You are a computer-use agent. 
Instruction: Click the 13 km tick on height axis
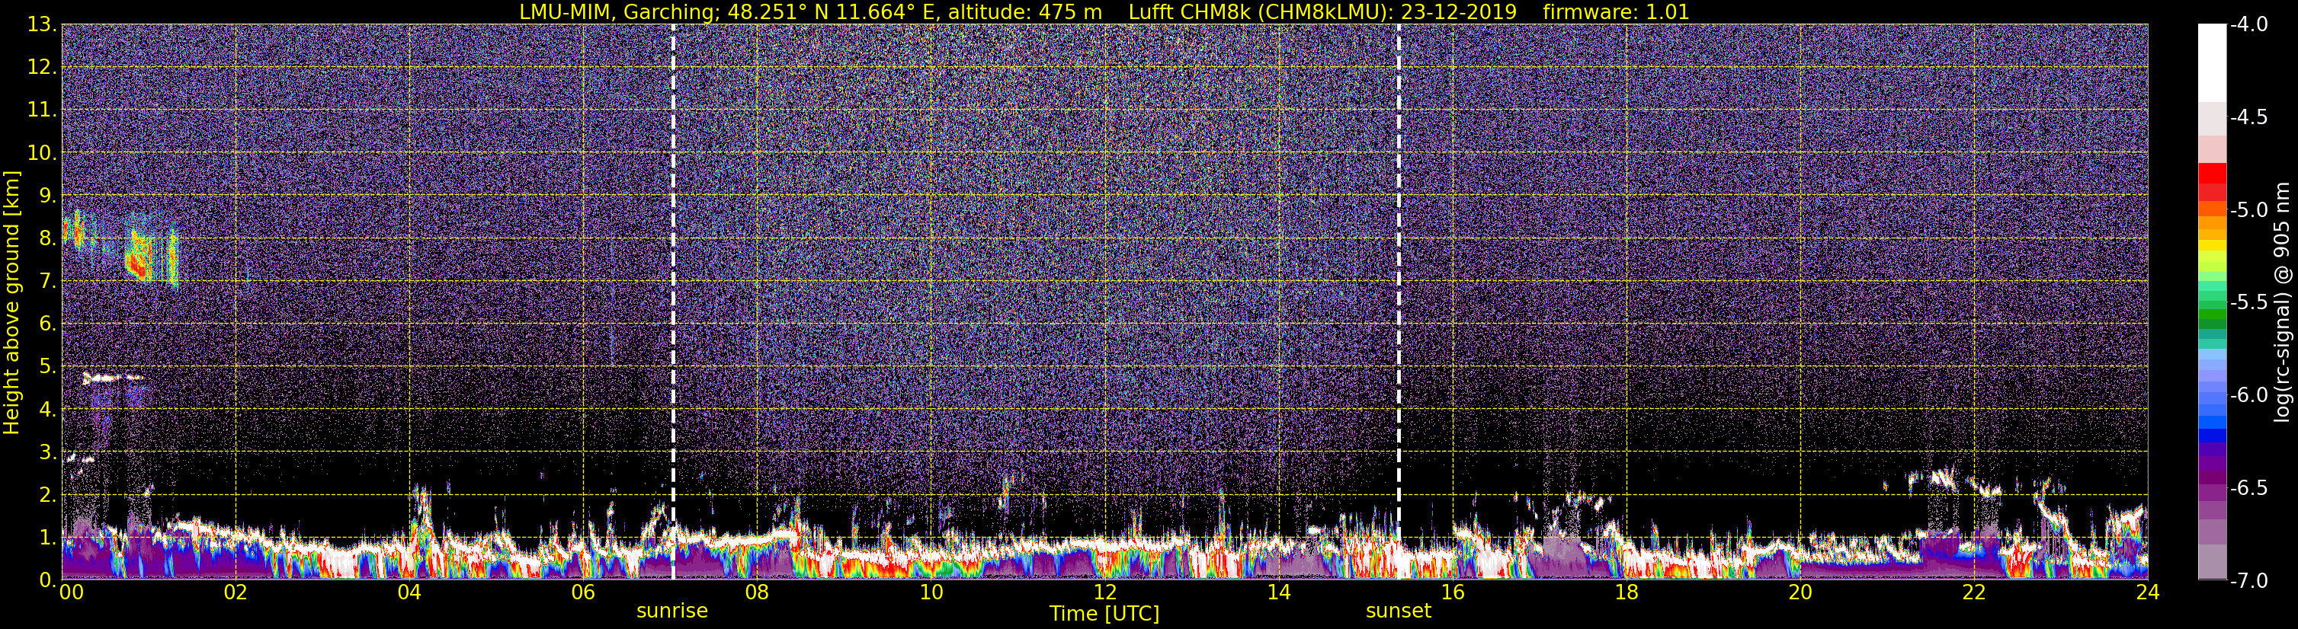tap(40, 25)
